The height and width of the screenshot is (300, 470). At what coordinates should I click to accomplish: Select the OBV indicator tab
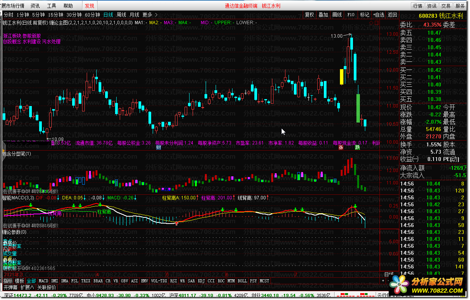(x=124, y=281)
